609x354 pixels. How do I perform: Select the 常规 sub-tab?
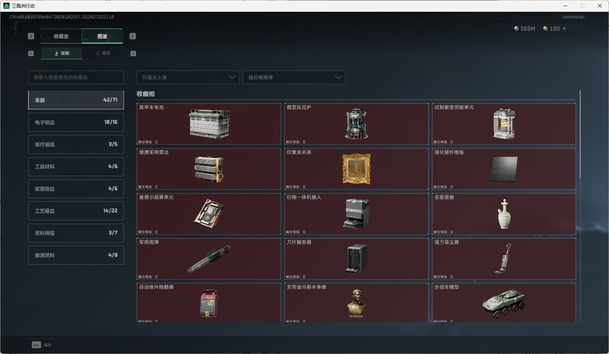coord(62,53)
